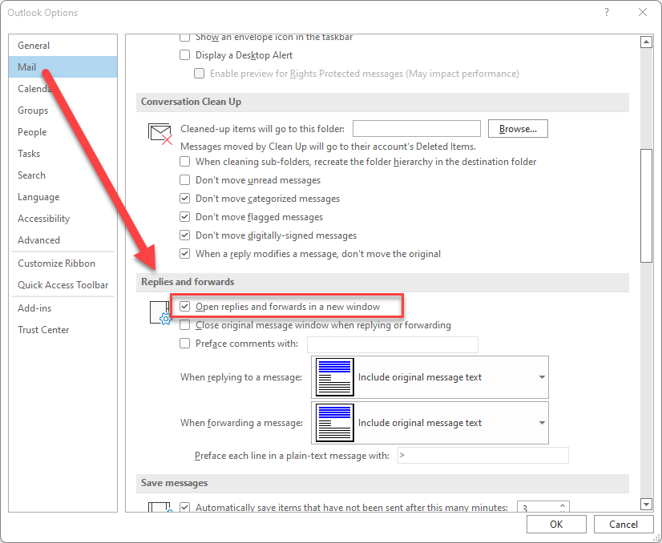Click the Browse... button
Viewport: 662px width, 543px height.
[518, 129]
